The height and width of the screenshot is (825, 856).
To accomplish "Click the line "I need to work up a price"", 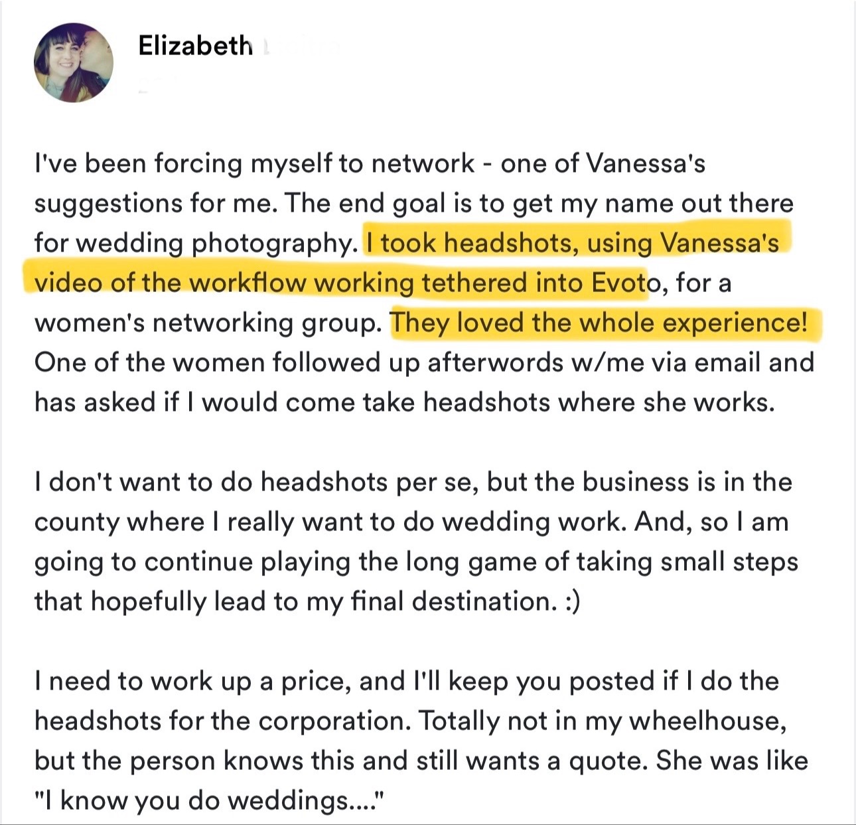I will pos(192,681).
